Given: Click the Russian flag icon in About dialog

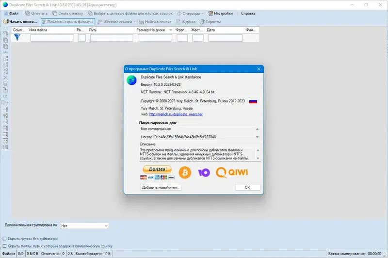Looking at the screenshot, I should click(253, 101).
